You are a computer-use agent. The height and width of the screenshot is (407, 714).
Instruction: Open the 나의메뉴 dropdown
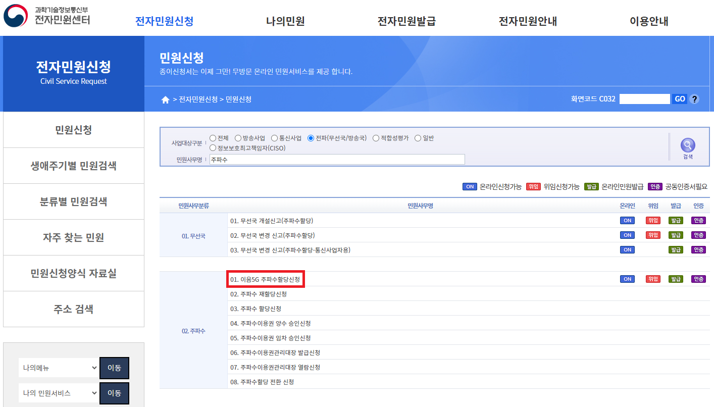[59, 368]
